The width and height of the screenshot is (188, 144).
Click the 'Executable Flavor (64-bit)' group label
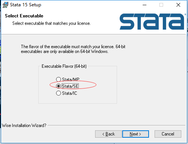[64, 66]
